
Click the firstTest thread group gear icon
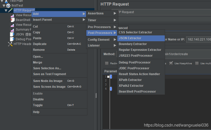[8, 6]
